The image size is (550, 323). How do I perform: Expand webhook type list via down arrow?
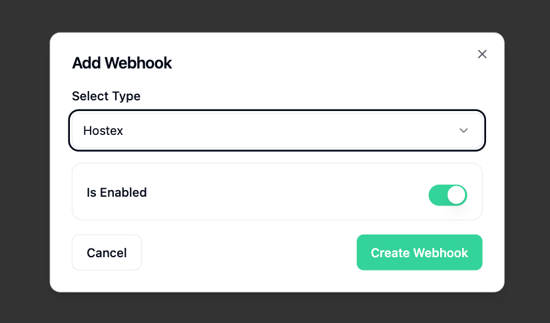(463, 130)
